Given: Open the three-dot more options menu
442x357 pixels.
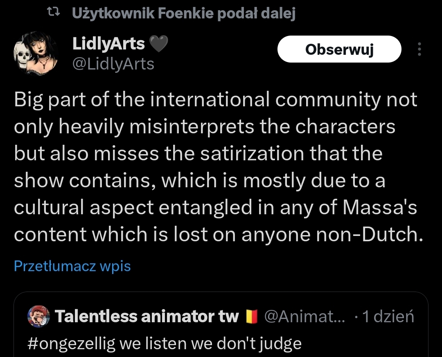Looking at the screenshot, I should (x=419, y=49).
